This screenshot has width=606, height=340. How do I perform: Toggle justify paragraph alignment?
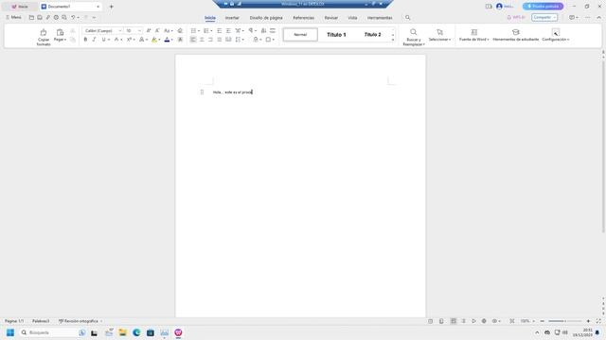tap(219, 40)
